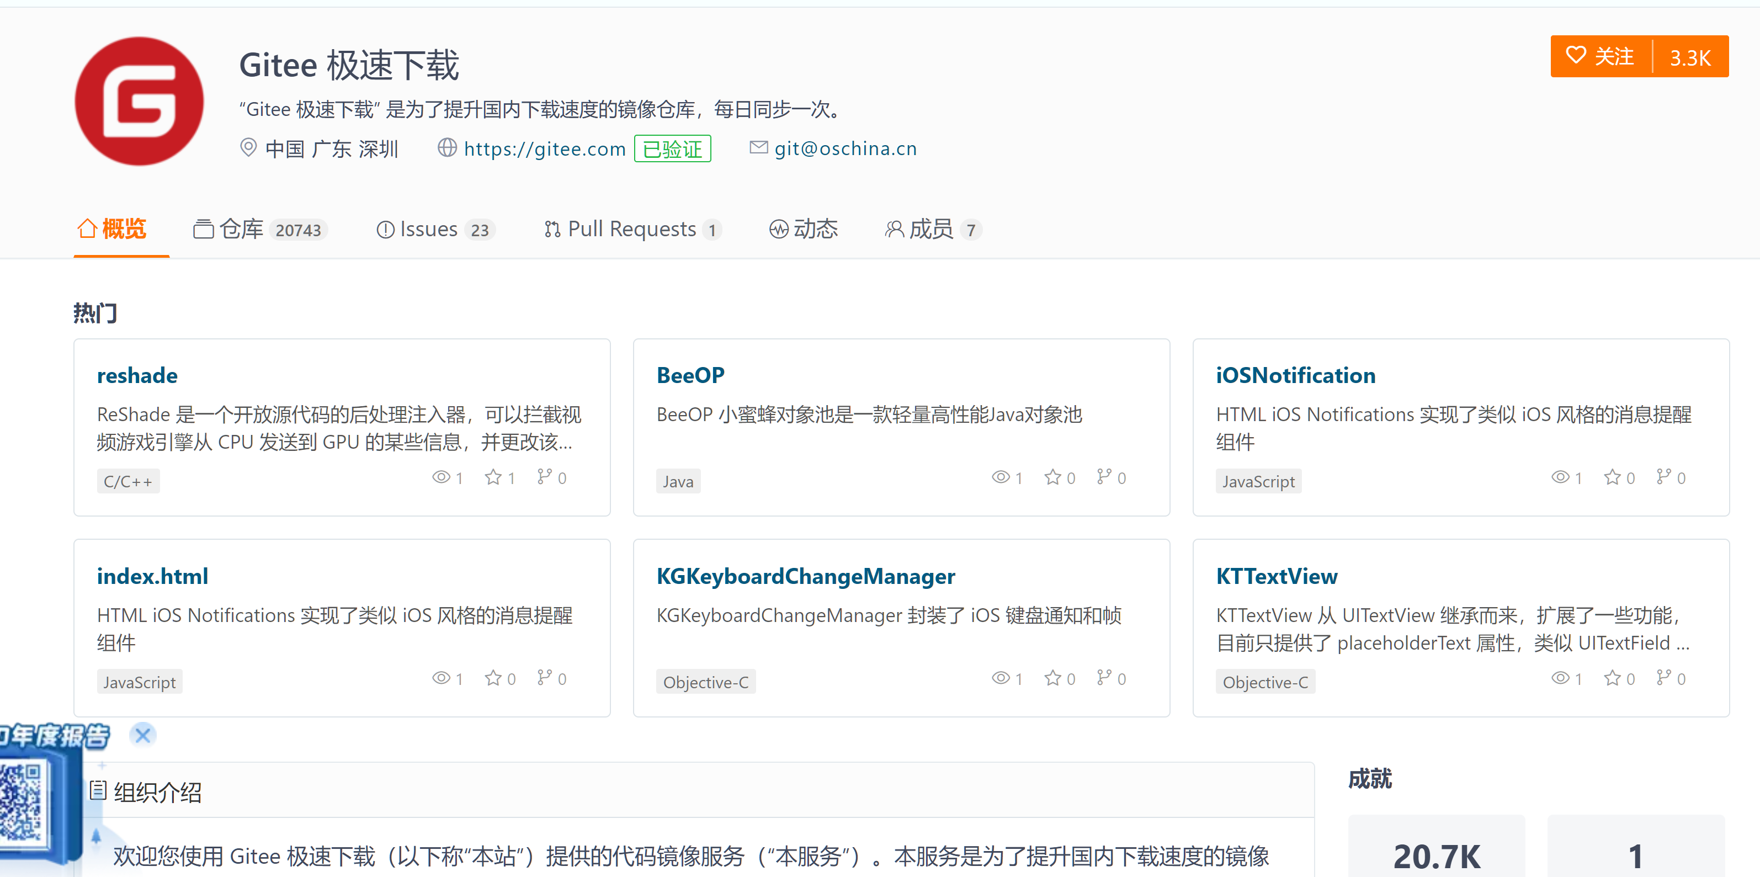Screen dimensions: 1760x877
Task: Open the Issues tab
Action: 436,229
